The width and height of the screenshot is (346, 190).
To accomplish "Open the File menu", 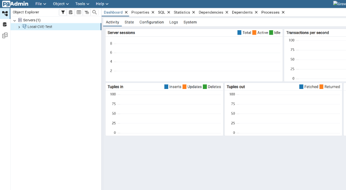I will 41,4.
